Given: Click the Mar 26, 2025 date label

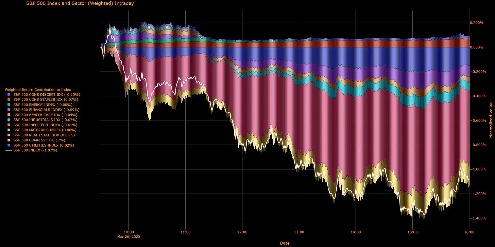Looking at the screenshot, I should tap(129, 236).
